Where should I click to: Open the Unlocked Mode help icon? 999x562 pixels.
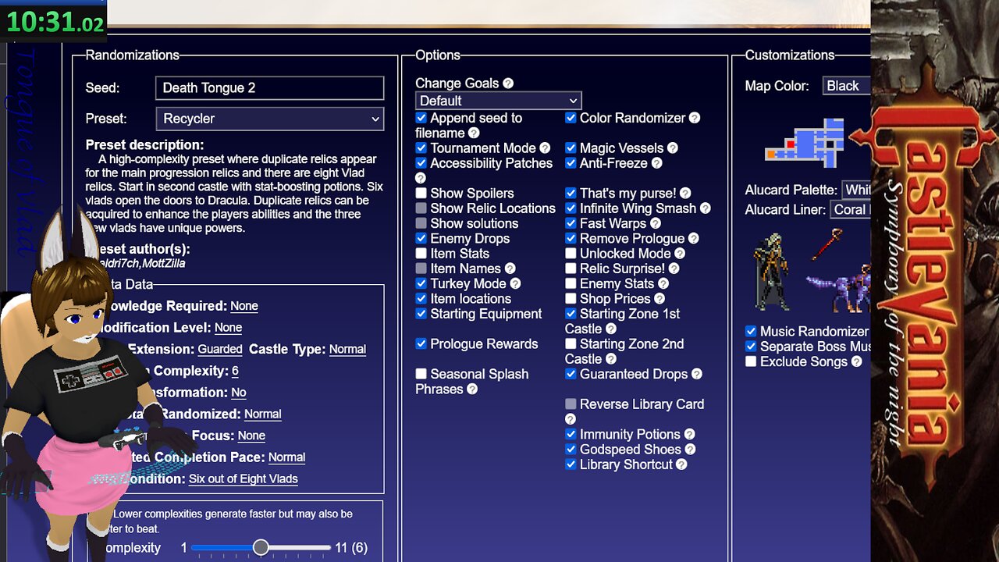680,254
